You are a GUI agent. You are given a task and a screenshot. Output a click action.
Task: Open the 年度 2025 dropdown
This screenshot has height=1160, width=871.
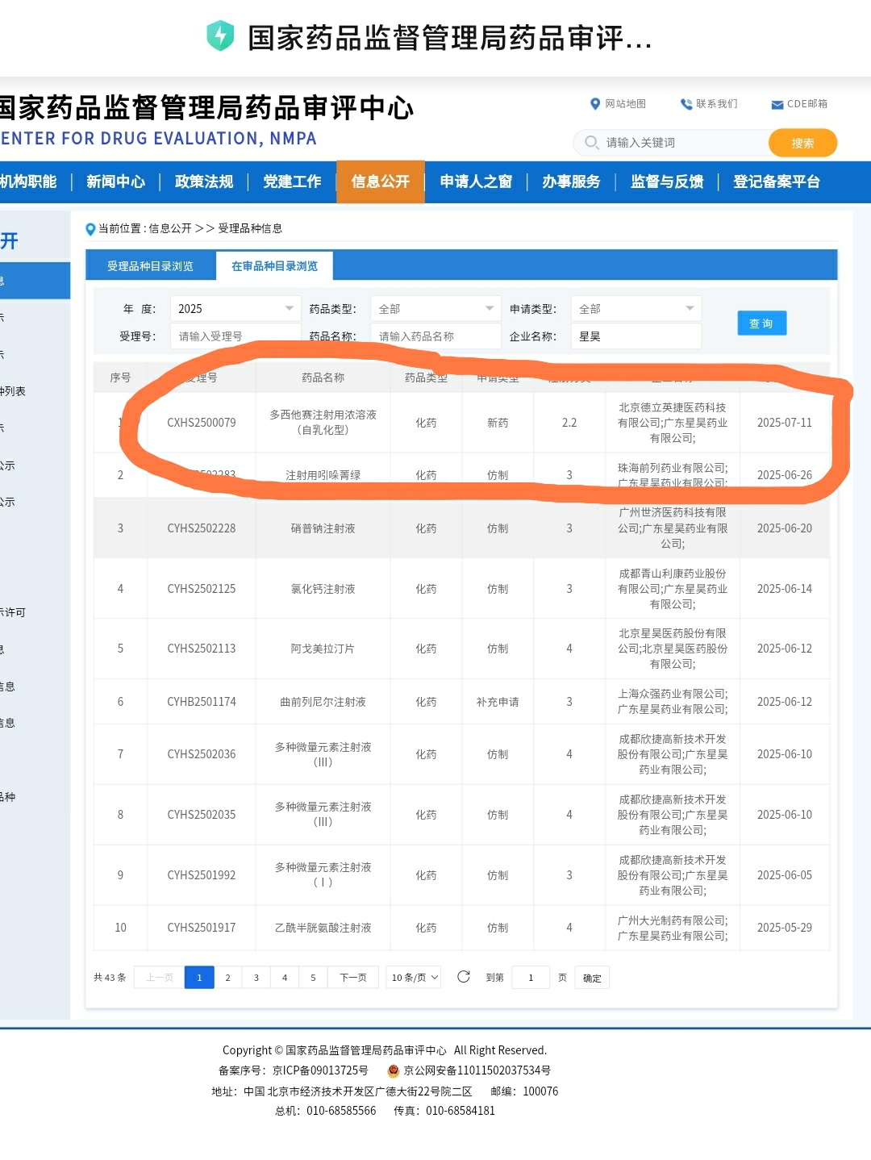pos(235,309)
